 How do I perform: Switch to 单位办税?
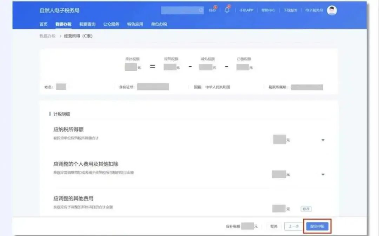(x=160, y=24)
